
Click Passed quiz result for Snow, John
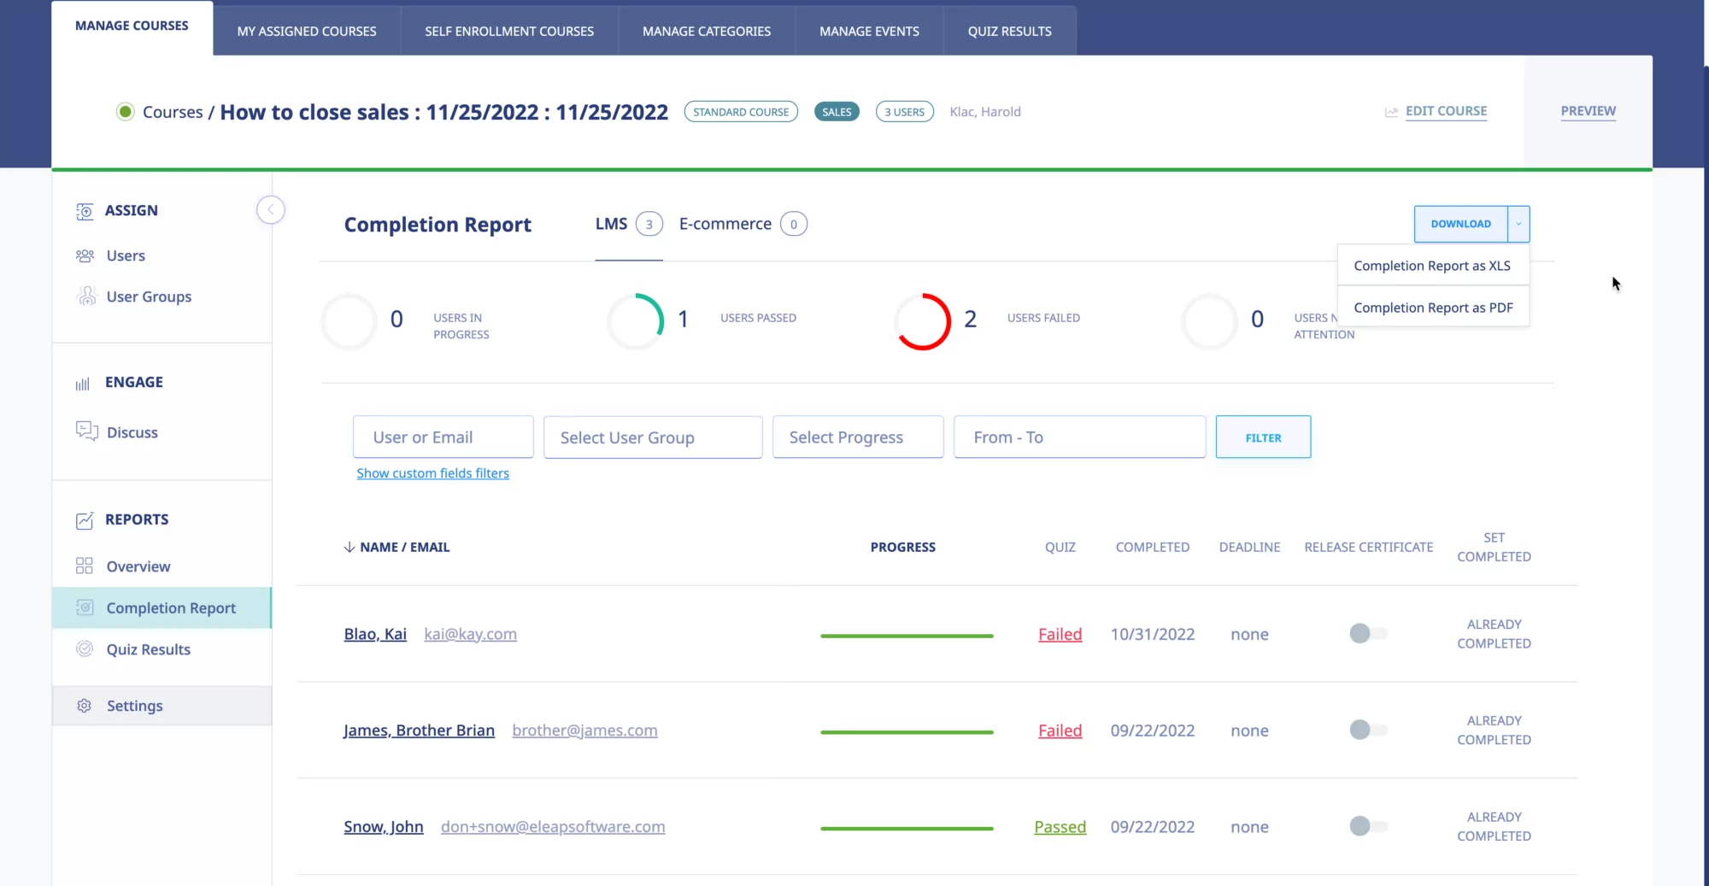(x=1060, y=827)
